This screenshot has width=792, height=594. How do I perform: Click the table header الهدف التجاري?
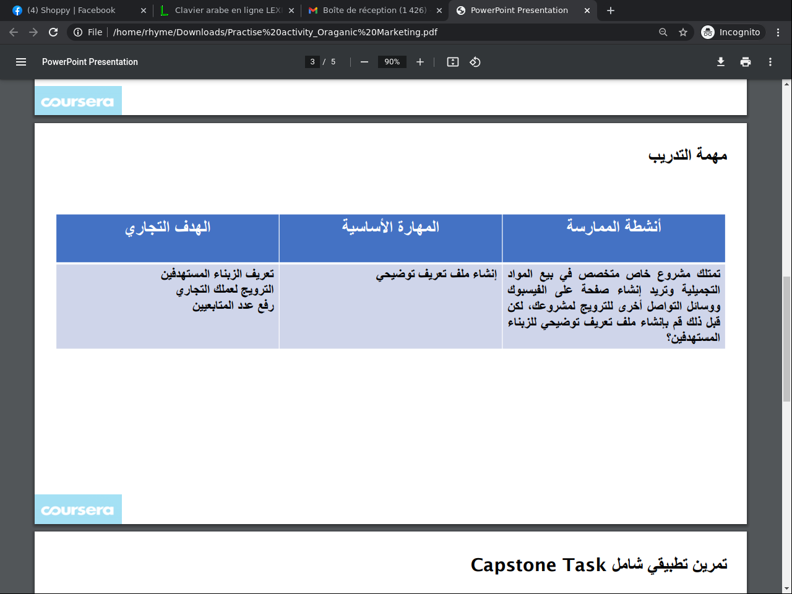(x=168, y=228)
